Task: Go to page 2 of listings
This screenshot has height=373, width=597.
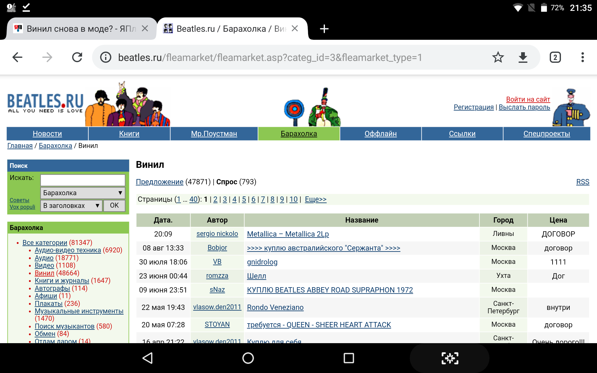Action: tap(215, 199)
